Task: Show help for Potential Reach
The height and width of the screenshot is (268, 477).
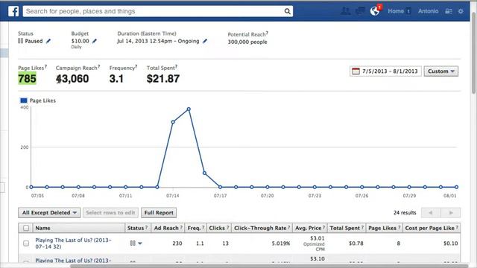Action: click(x=267, y=33)
